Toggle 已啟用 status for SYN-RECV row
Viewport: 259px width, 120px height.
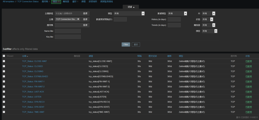click(x=249, y=102)
